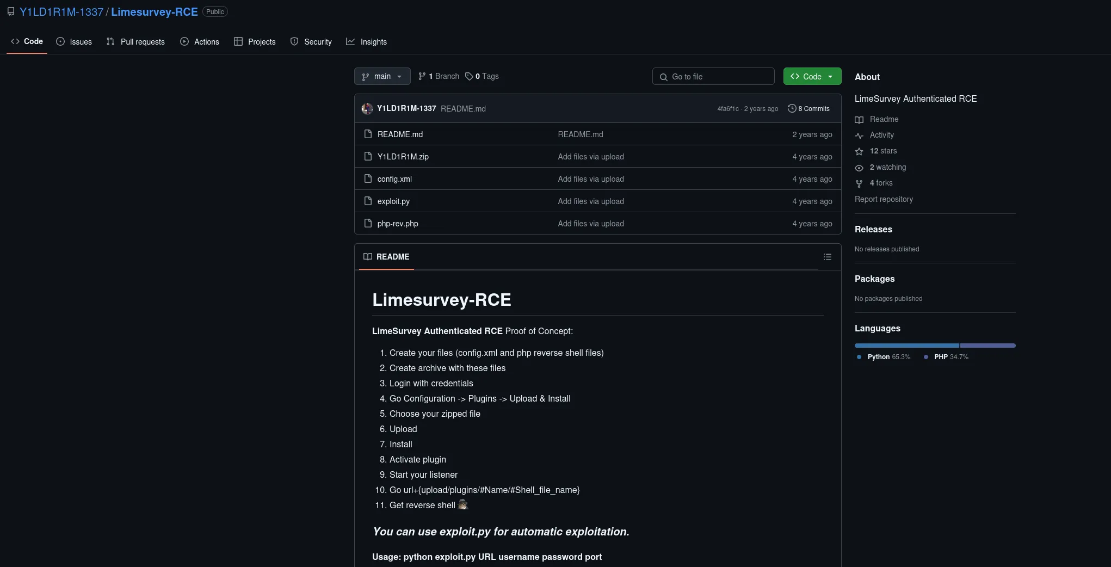Open the README.md file
Image resolution: width=1111 pixels, height=567 pixels.
click(x=400, y=134)
